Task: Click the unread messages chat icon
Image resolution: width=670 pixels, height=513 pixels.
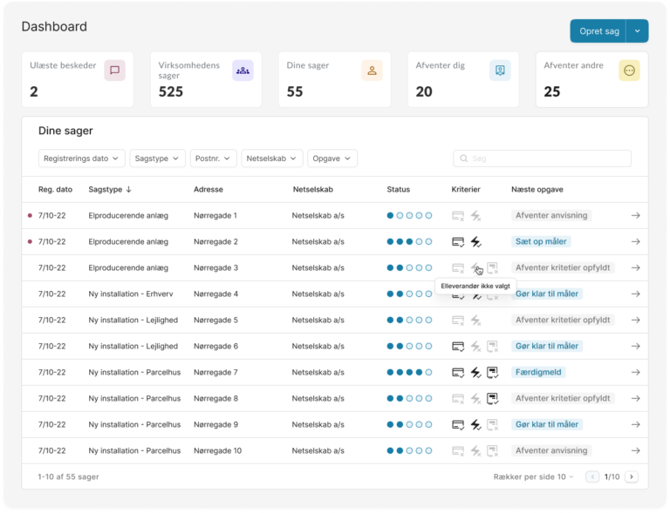Action: point(115,71)
